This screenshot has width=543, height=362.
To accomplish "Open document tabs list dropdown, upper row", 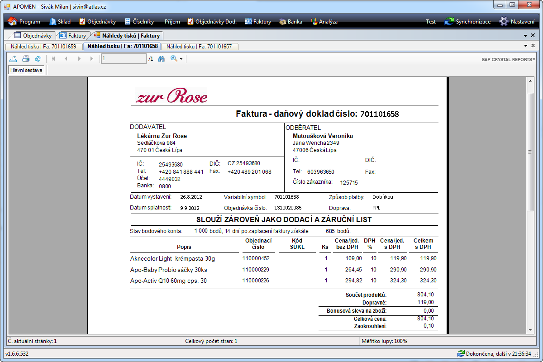I will 526,35.
